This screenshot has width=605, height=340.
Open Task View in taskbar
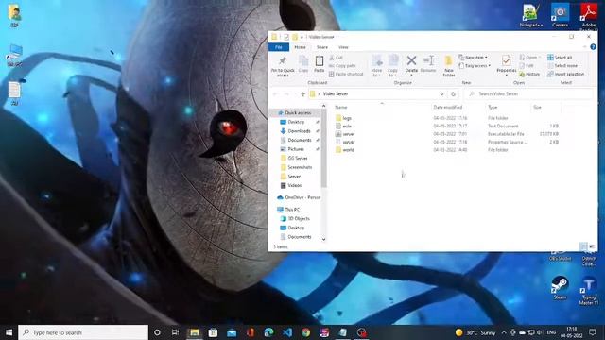[x=175, y=332]
